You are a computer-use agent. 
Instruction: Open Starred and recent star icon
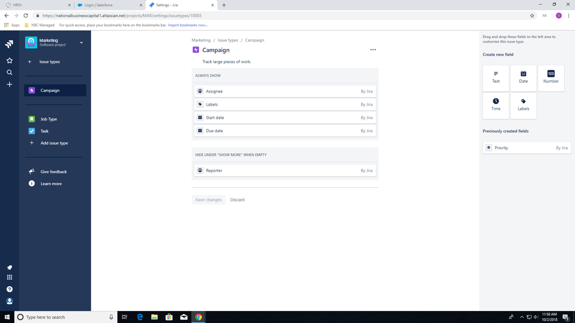[x=10, y=60]
